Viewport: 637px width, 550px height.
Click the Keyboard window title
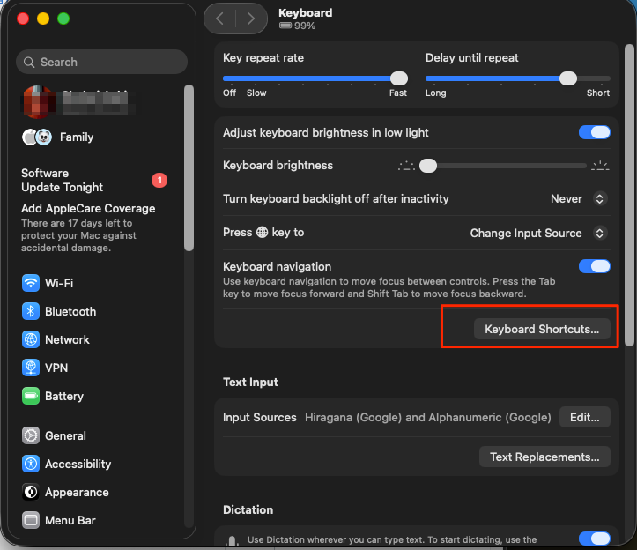pyautogui.click(x=306, y=12)
